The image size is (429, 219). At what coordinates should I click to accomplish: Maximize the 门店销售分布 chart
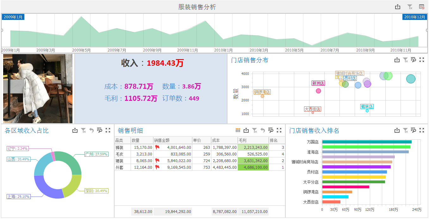point(421,60)
